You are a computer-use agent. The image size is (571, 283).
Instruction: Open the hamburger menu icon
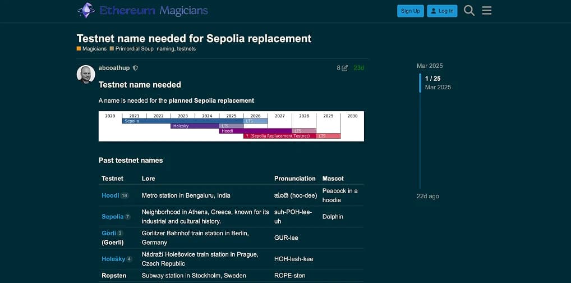tap(486, 11)
